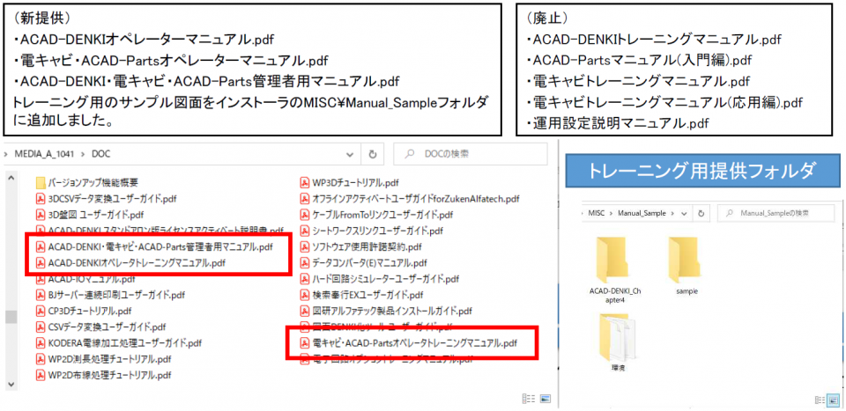This screenshot has width=846, height=411.
Task: Open Manual_Sample address bar history dropdown
Action: tap(684, 213)
